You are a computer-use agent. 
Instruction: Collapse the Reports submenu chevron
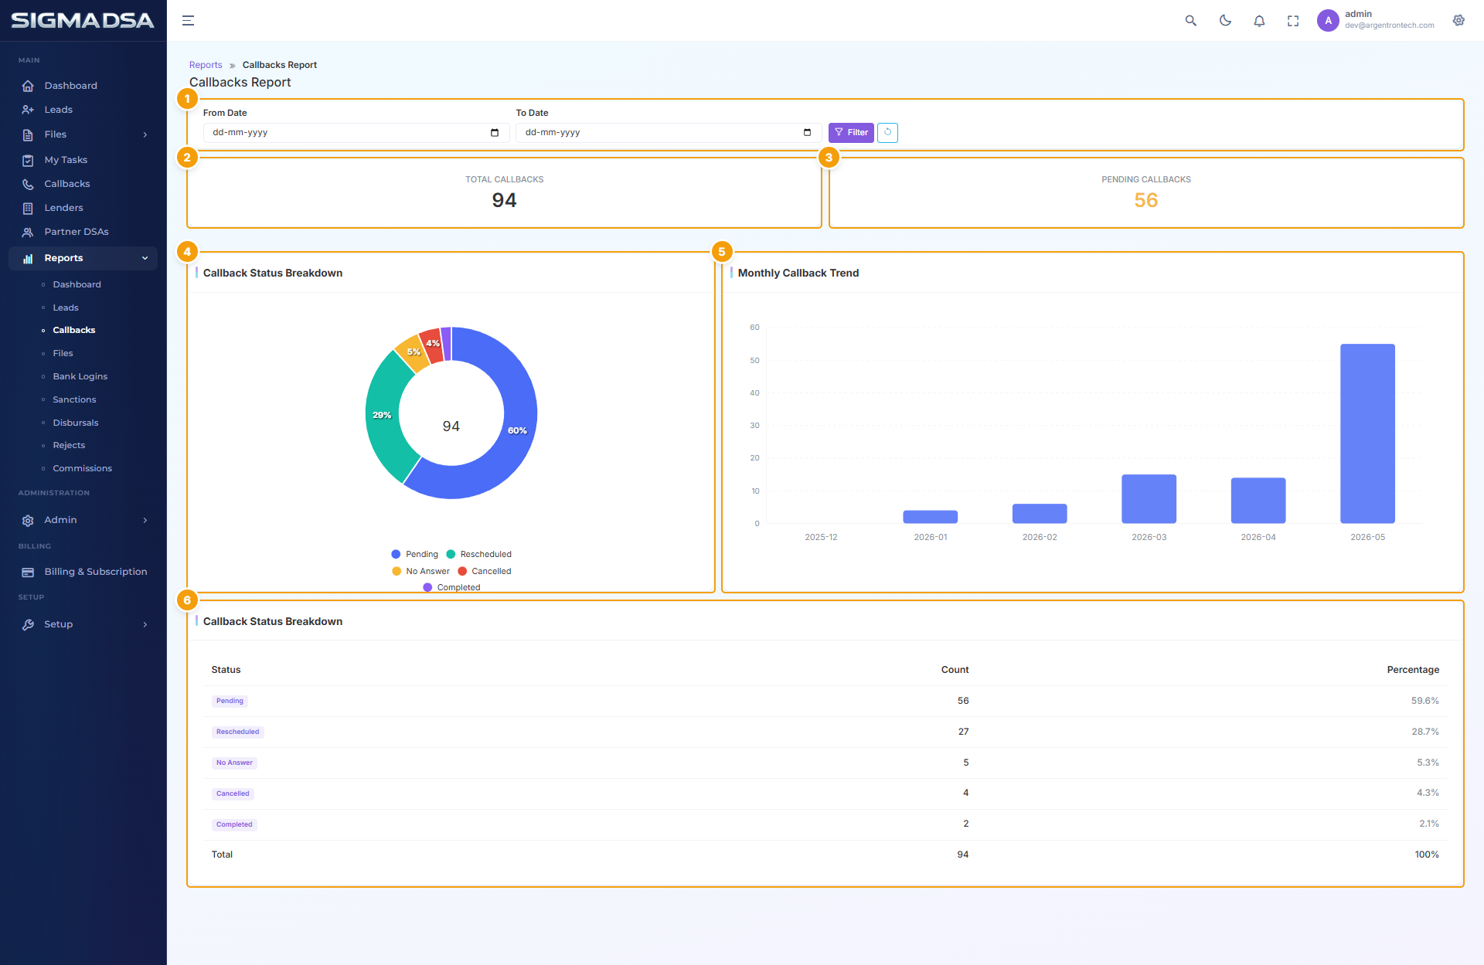click(145, 258)
